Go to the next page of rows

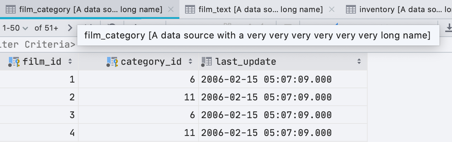(70, 28)
